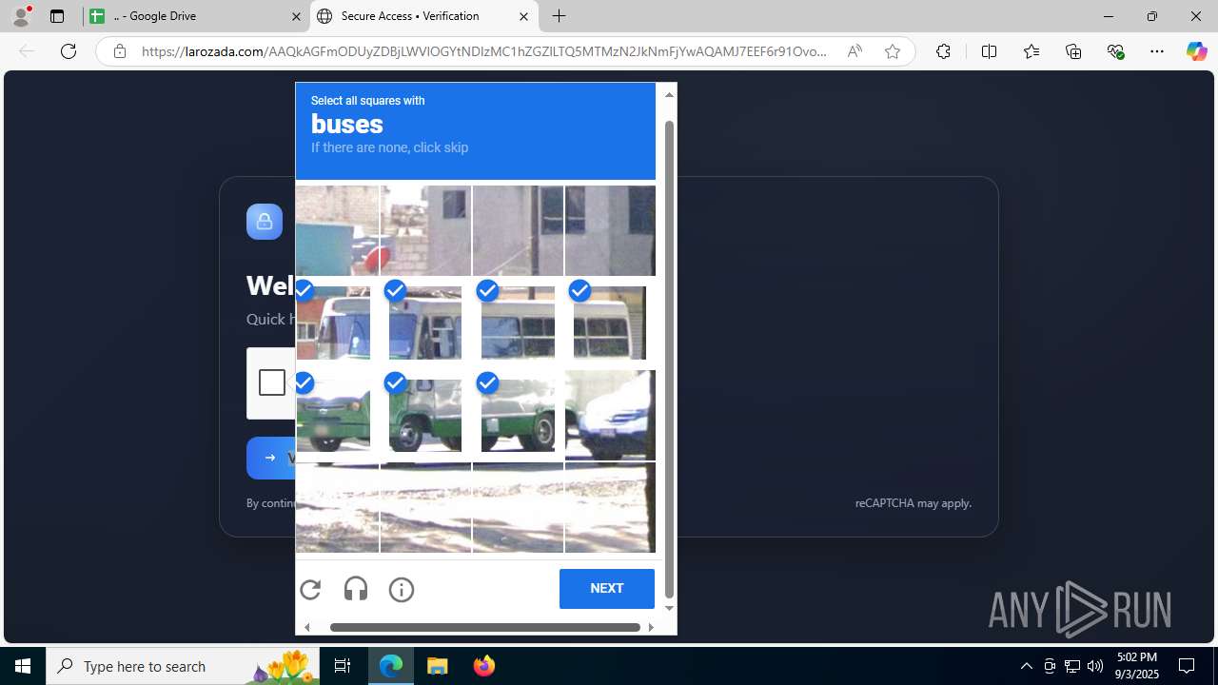The height and width of the screenshot is (685, 1218).
Task: Tick the verification checkbox behind captcha
Action: (272, 382)
